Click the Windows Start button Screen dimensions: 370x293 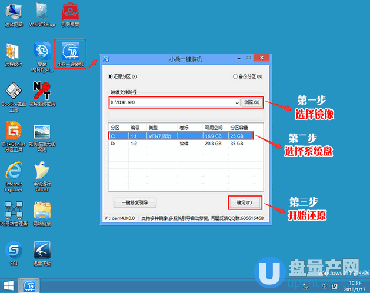click(x=8, y=287)
